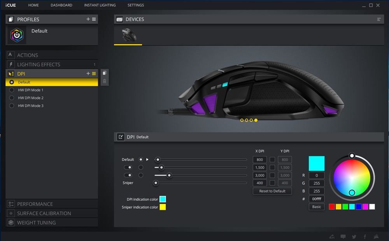Click the LIGHTING EFFECTS bolt icon
389x241 pixels.
click(11, 64)
